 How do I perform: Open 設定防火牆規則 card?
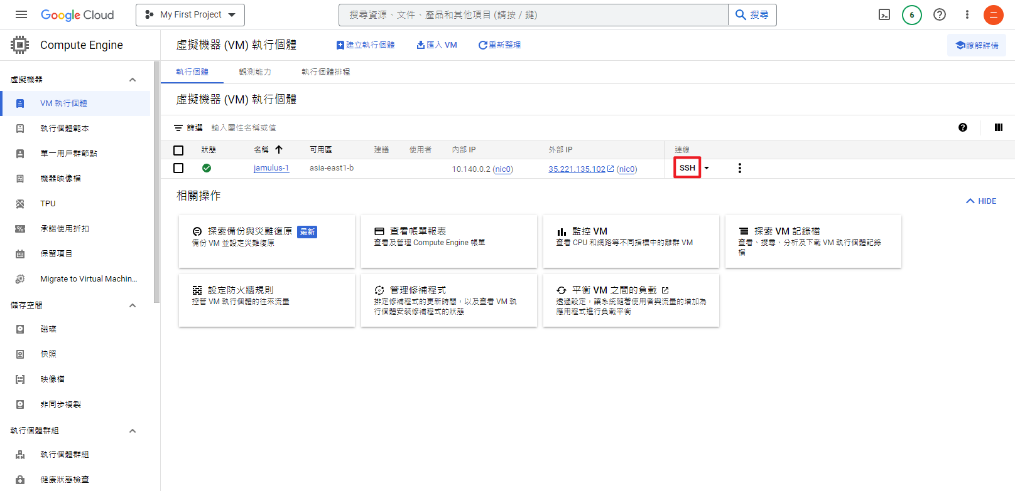(267, 300)
